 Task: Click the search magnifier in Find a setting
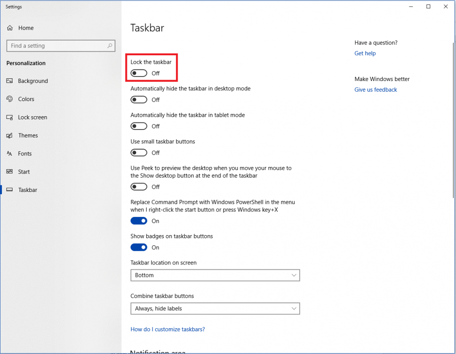(x=109, y=46)
